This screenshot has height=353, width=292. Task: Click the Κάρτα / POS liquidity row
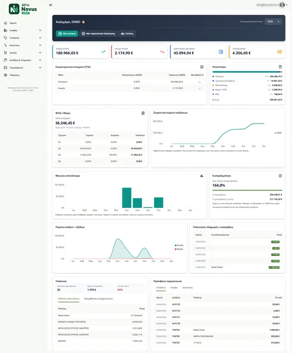pos(247,89)
